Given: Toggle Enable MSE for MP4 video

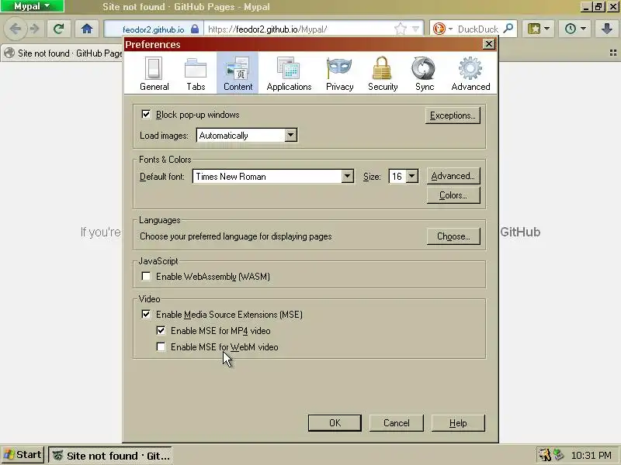Looking at the screenshot, I should (x=161, y=331).
